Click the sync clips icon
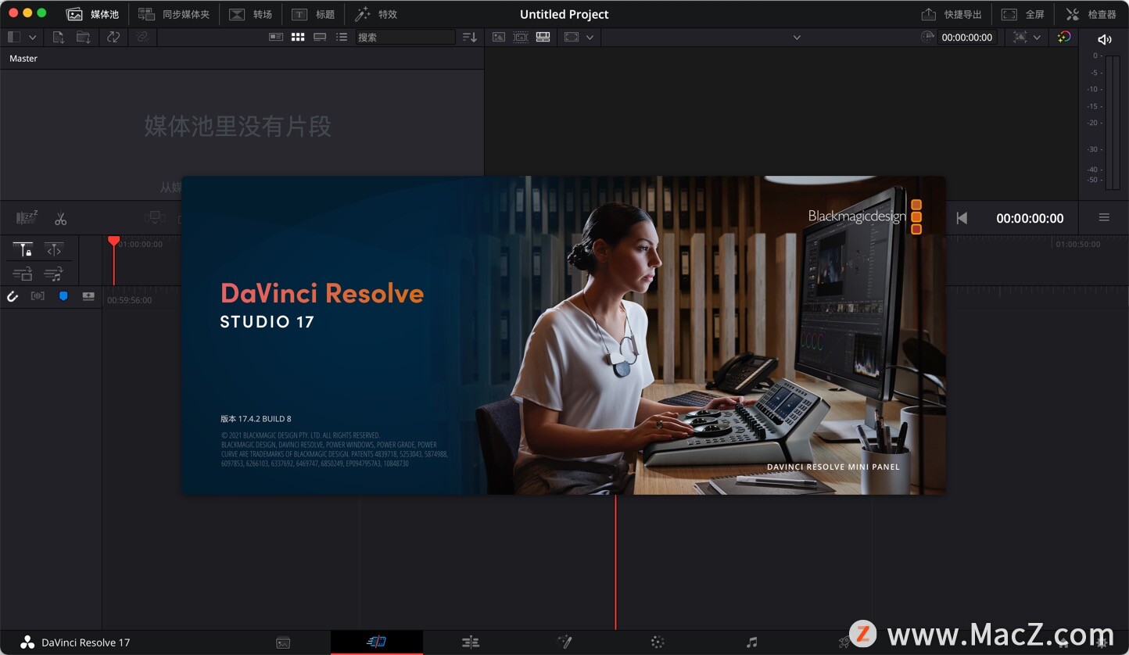This screenshot has width=1129, height=655. click(113, 37)
